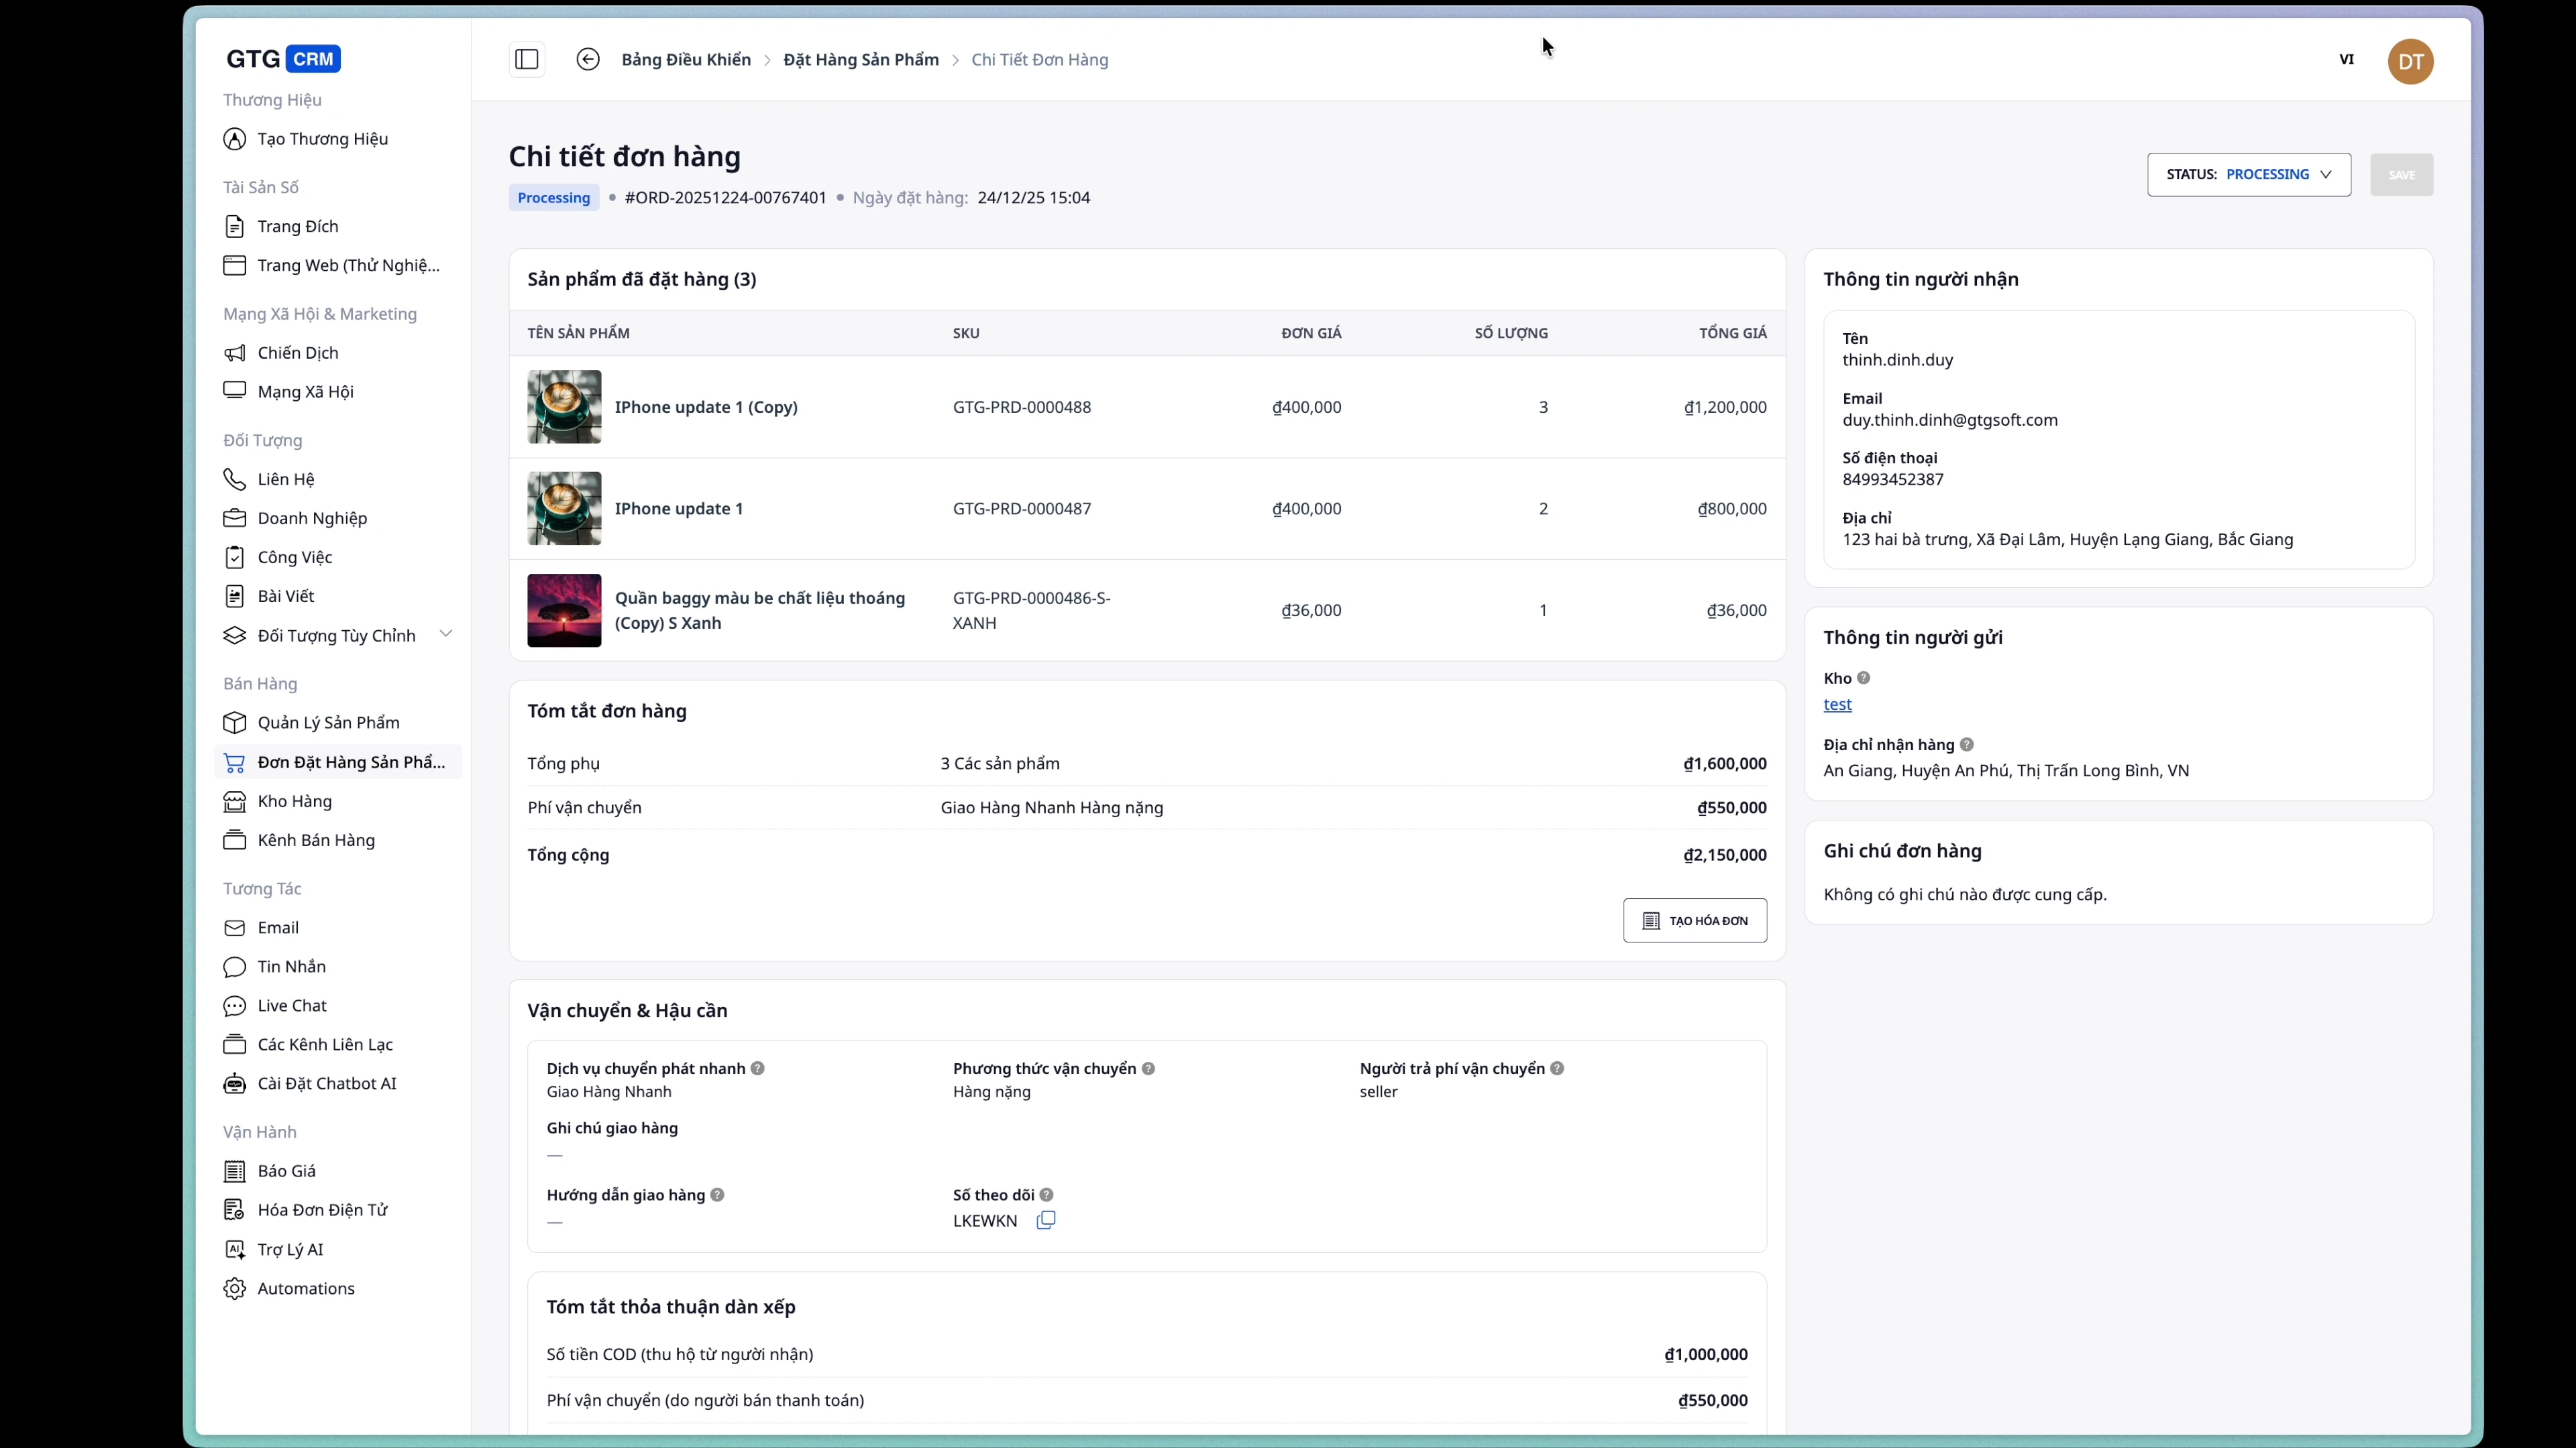
Task: Navigate to Đặt Hàng Sản Phẩm breadcrumb
Action: pyautogui.click(x=861, y=59)
